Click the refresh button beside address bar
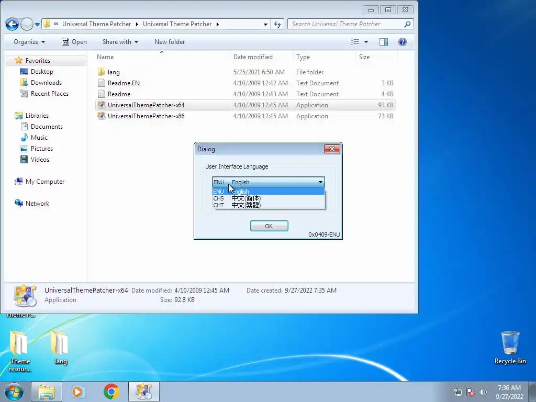 tap(277, 24)
